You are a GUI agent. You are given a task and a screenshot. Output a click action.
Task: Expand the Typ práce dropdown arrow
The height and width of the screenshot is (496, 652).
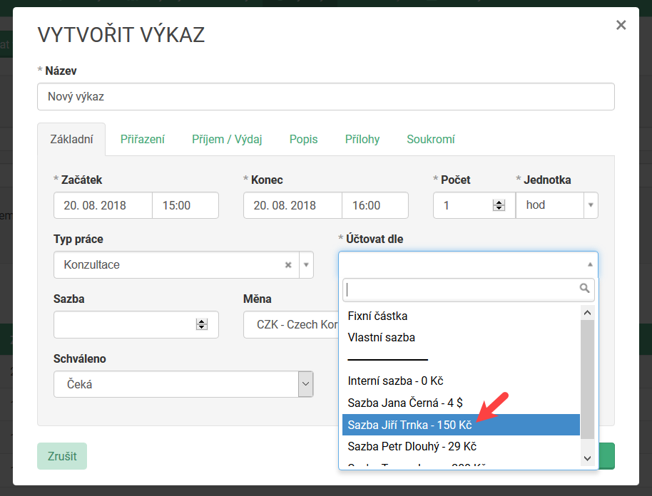click(x=306, y=265)
